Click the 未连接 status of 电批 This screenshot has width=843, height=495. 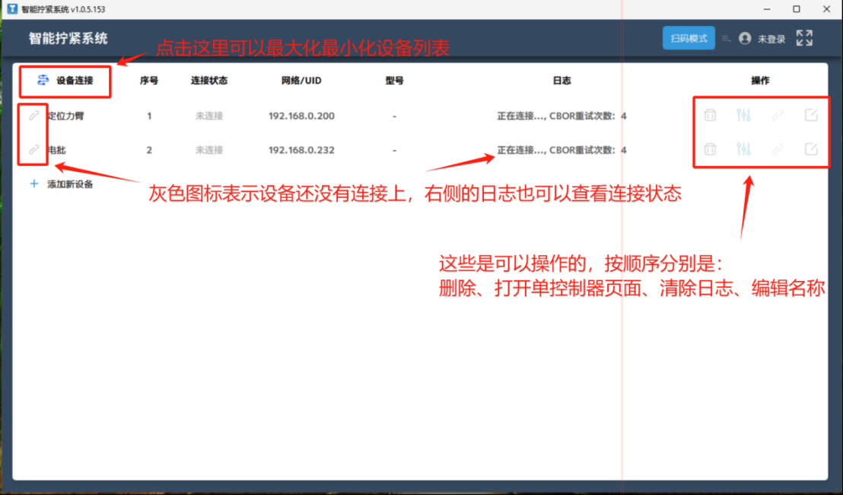[209, 150]
